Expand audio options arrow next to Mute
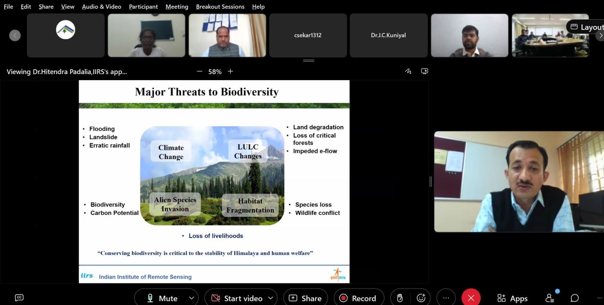The width and height of the screenshot is (604, 305). (x=191, y=298)
